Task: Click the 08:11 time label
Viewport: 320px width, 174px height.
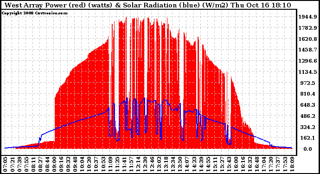Action: (33, 164)
